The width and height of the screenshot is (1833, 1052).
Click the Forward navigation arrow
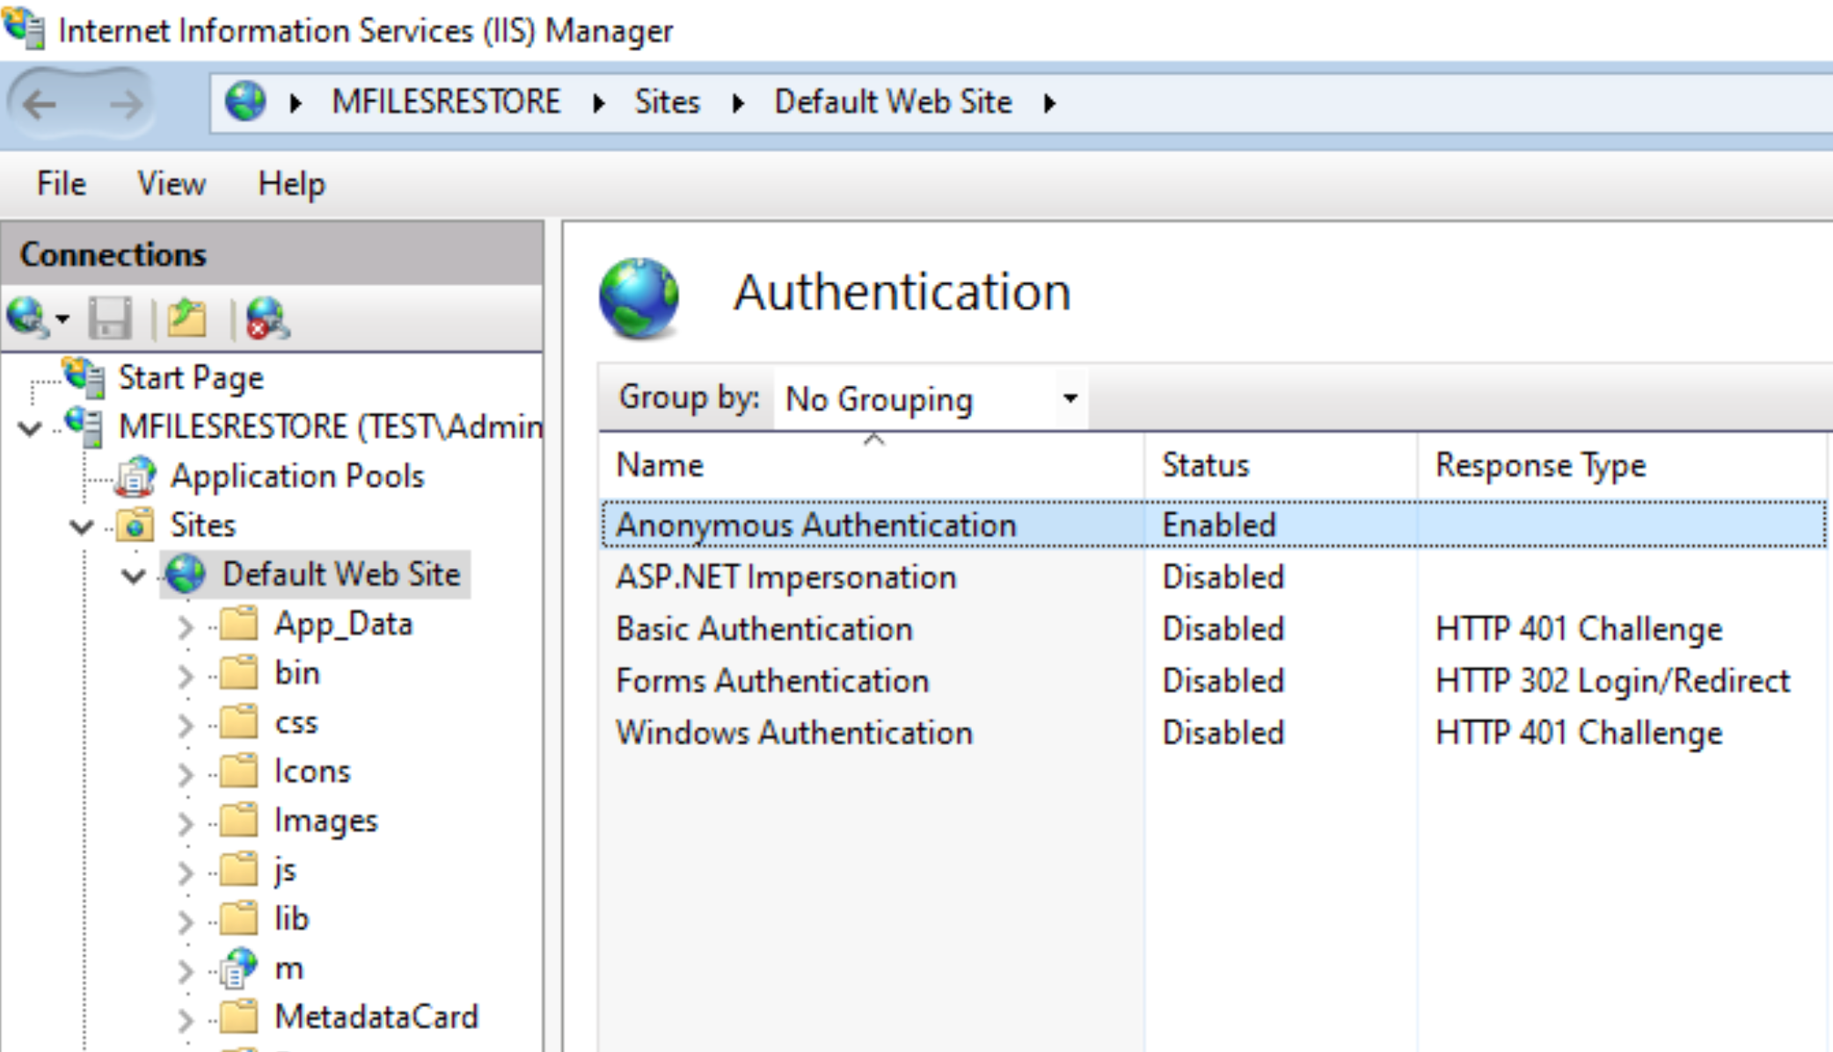pos(126,105)
